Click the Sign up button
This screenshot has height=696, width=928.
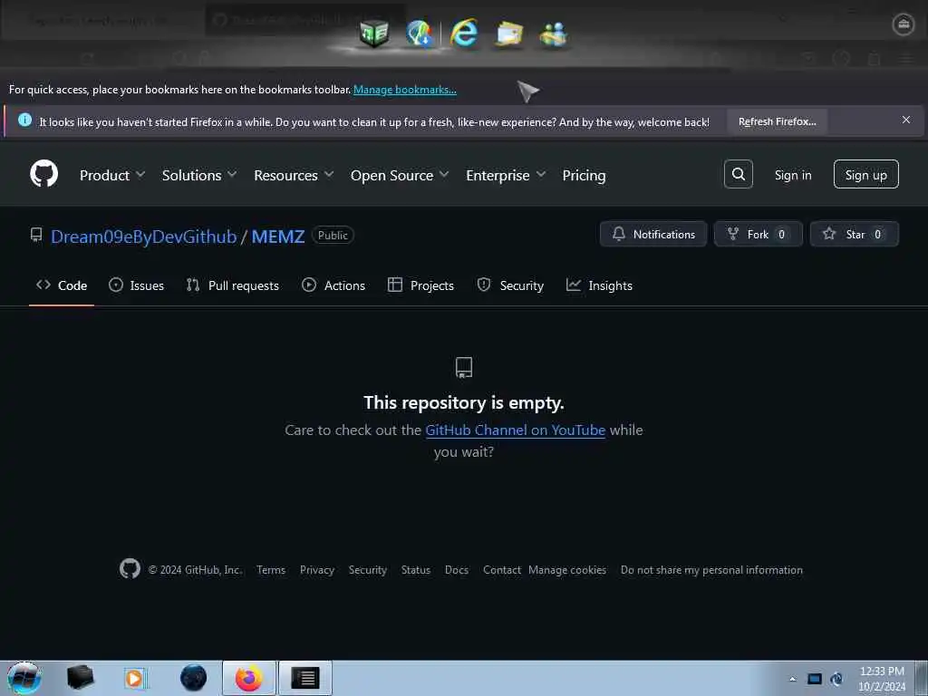[865, 174]
